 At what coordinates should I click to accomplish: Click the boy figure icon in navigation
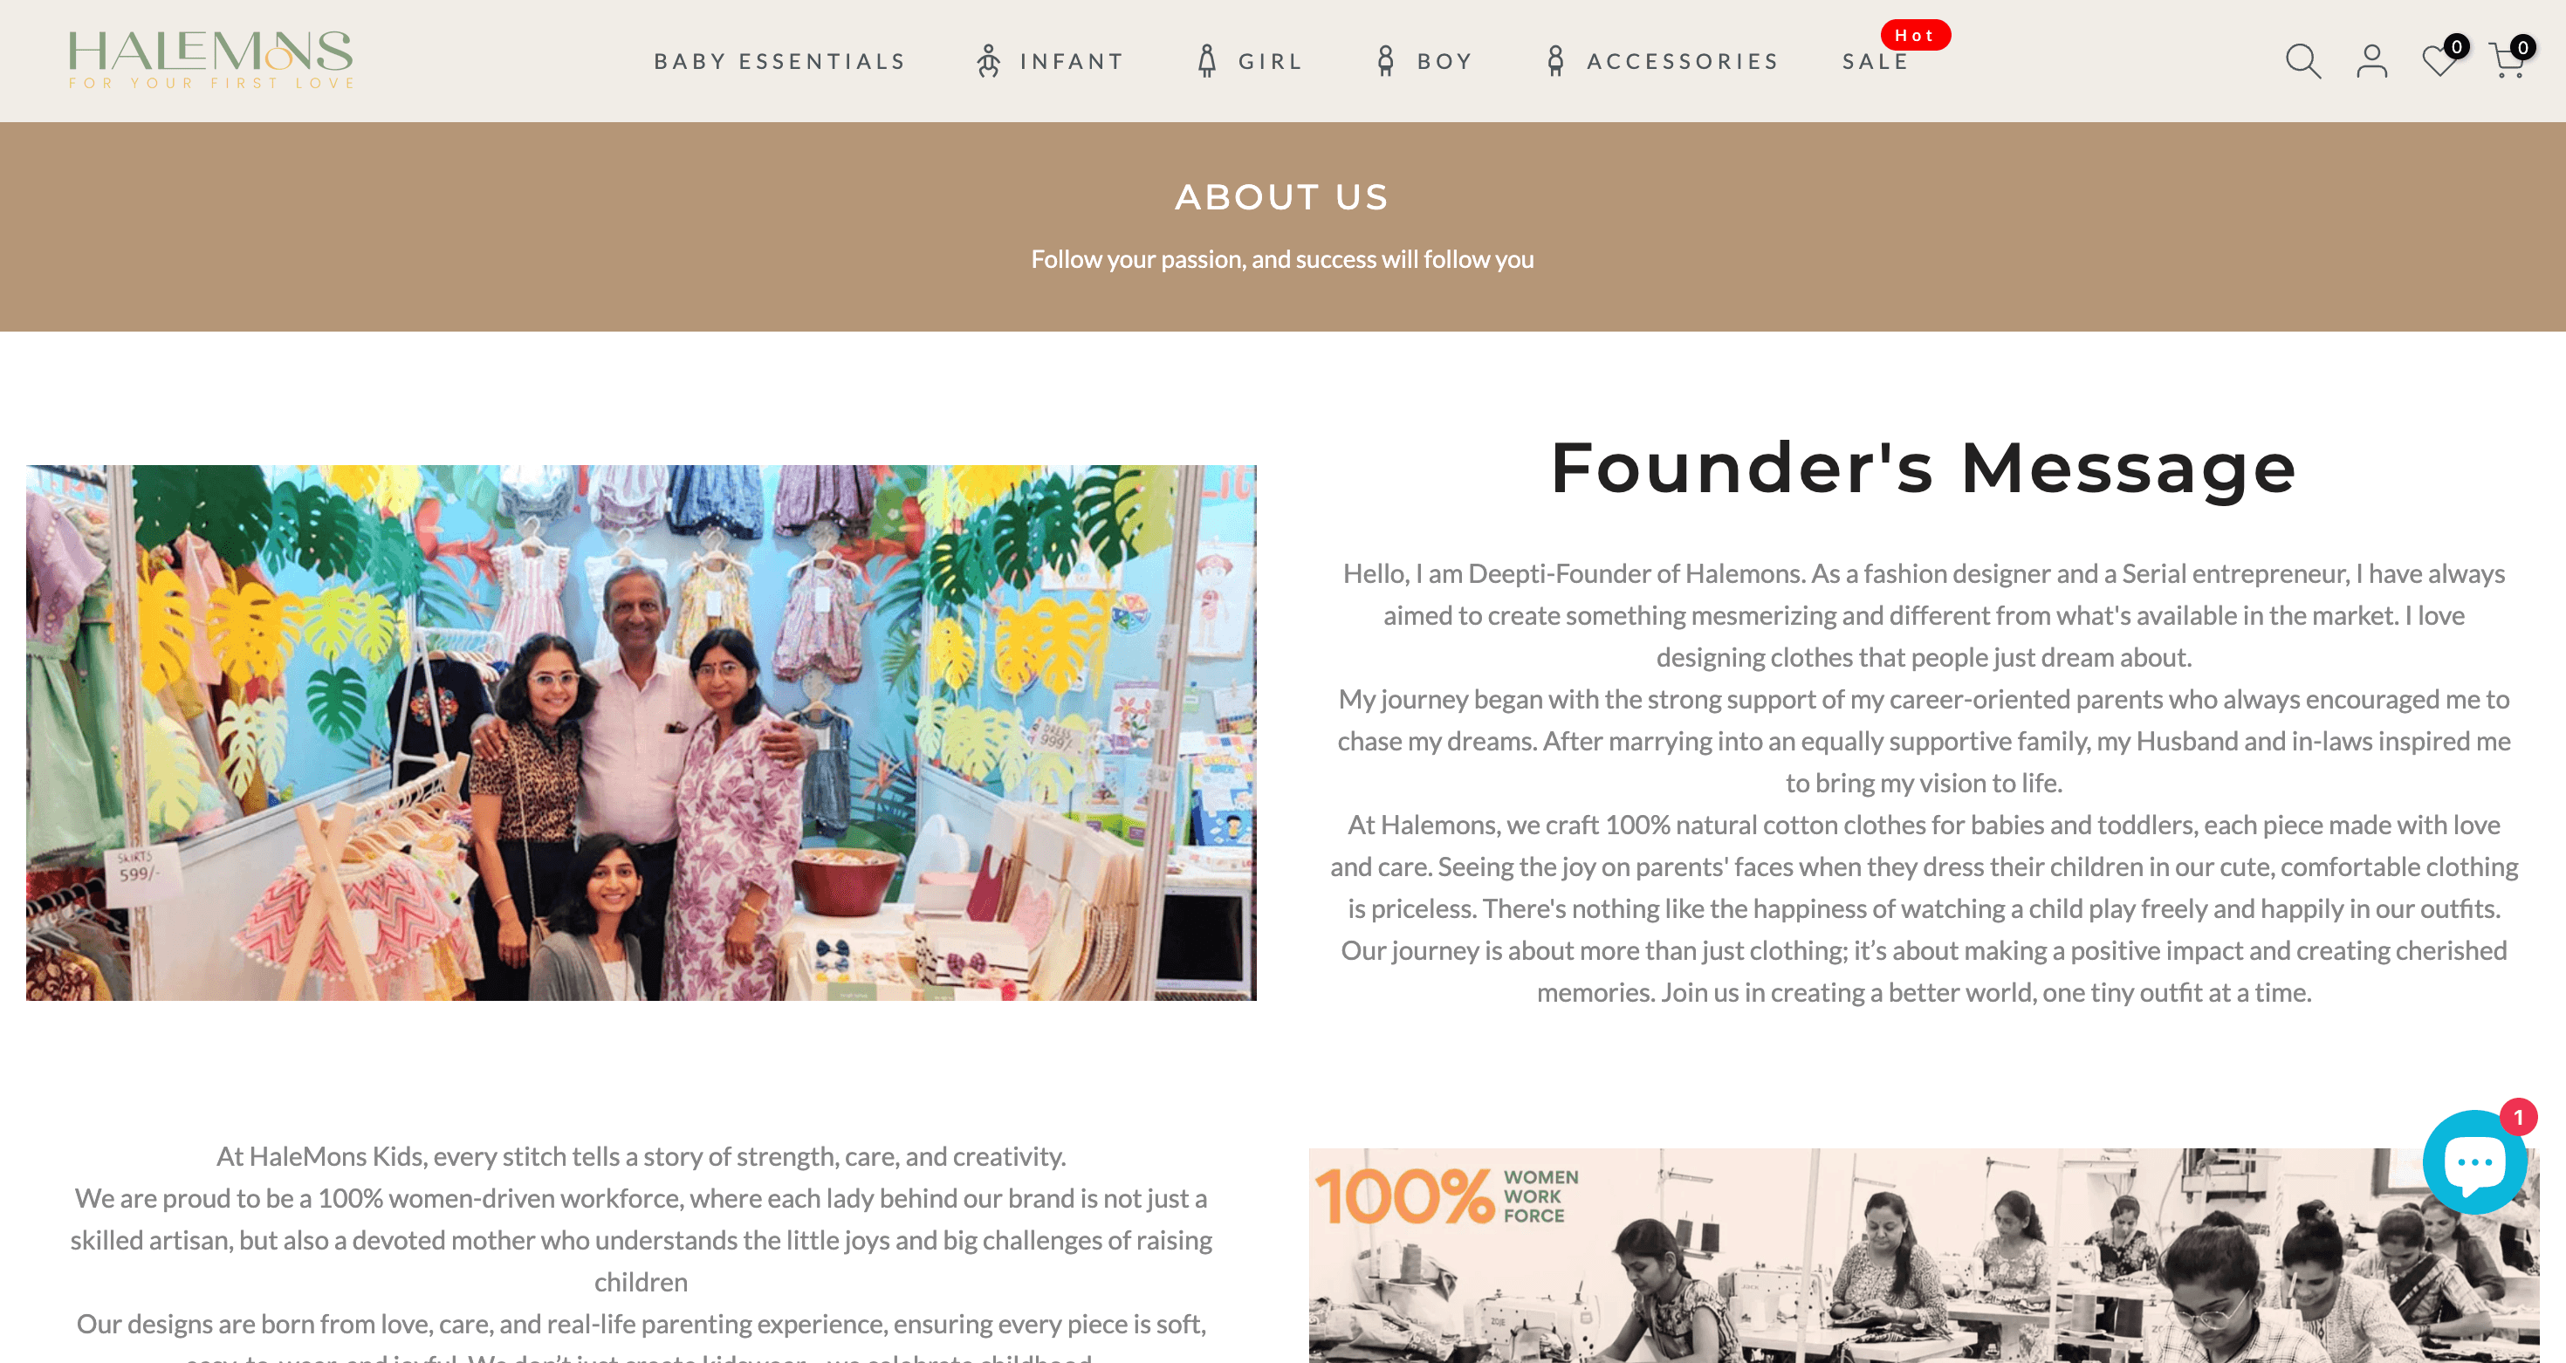[1386, 62]
